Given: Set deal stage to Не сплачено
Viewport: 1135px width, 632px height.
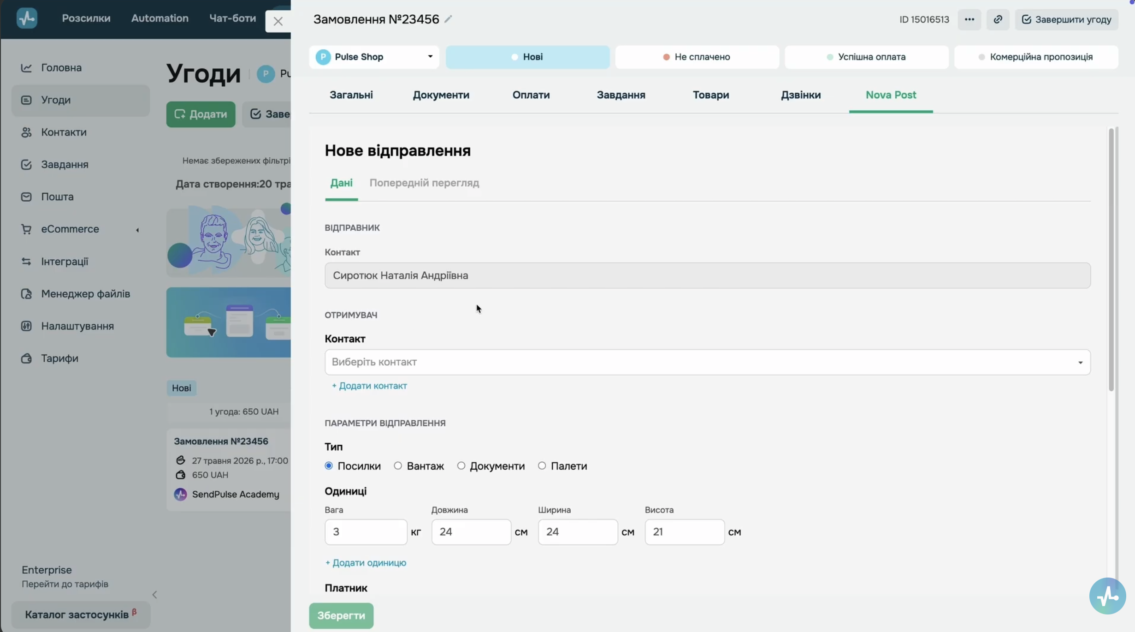Looking at the screenshot, I should tap(697, 57).
